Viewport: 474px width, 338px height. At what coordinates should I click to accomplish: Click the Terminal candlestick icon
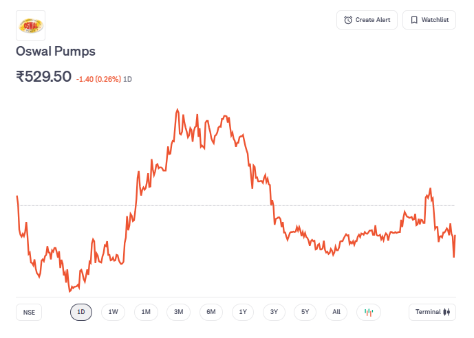coord(446,312)
